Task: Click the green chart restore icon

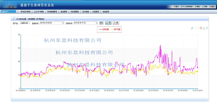Action: pyautogui.click(x=207, y=28)
